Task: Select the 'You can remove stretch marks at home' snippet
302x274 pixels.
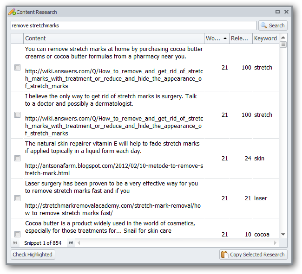Action: [114, 53]
